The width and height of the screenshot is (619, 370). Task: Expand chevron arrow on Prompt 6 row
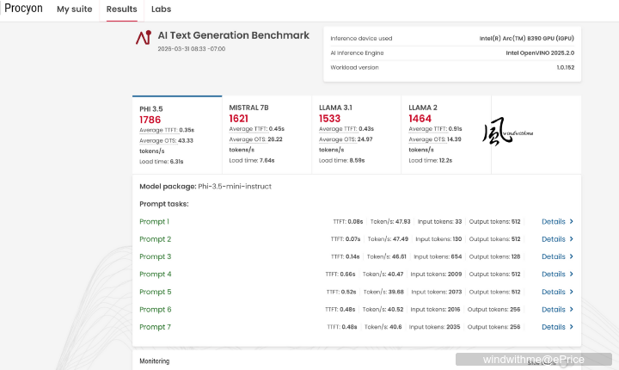tap(571, 309)
